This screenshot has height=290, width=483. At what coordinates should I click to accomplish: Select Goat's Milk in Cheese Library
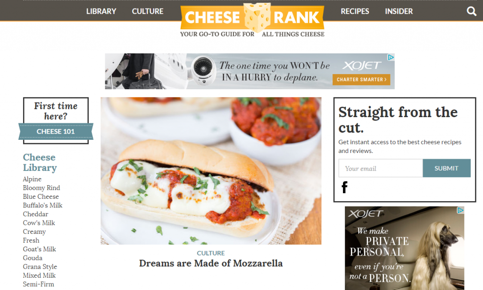tap(40, 249)
